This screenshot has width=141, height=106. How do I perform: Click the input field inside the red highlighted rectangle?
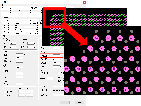(56, 56)
